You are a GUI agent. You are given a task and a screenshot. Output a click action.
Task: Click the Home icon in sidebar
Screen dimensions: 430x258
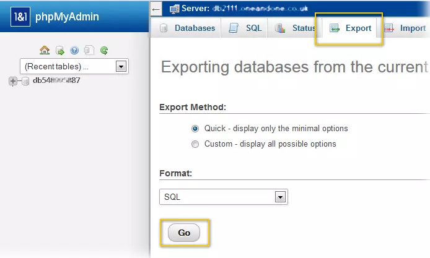(x=45, y=50)
